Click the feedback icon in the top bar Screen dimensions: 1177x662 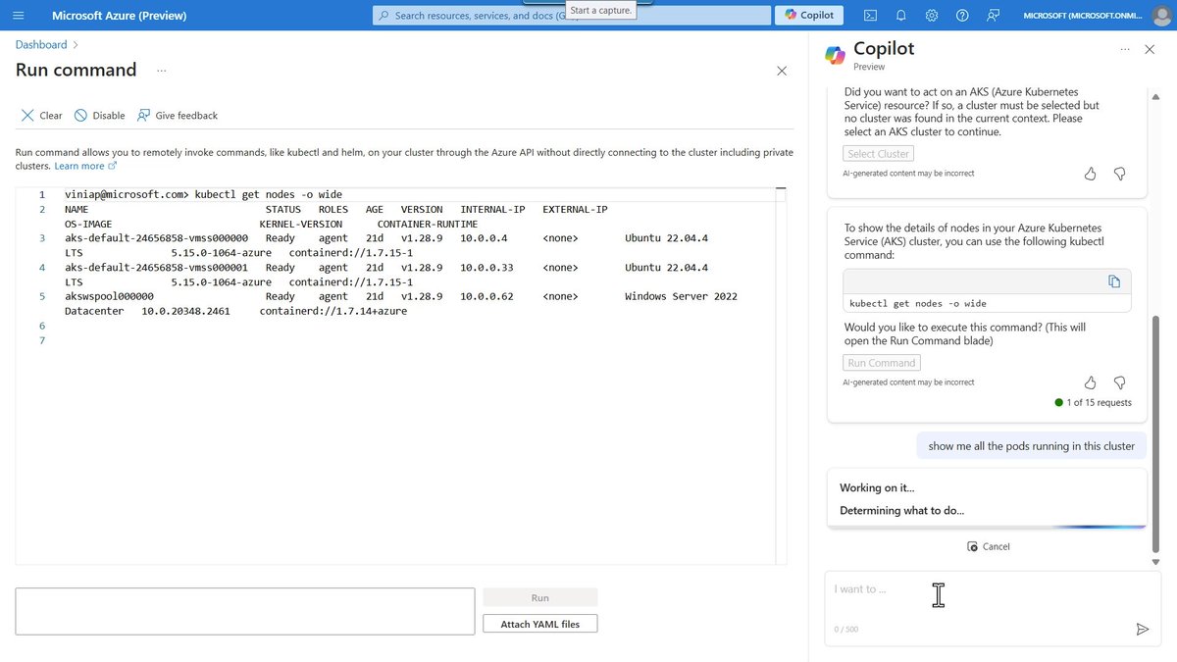click(x=992, y=15)
